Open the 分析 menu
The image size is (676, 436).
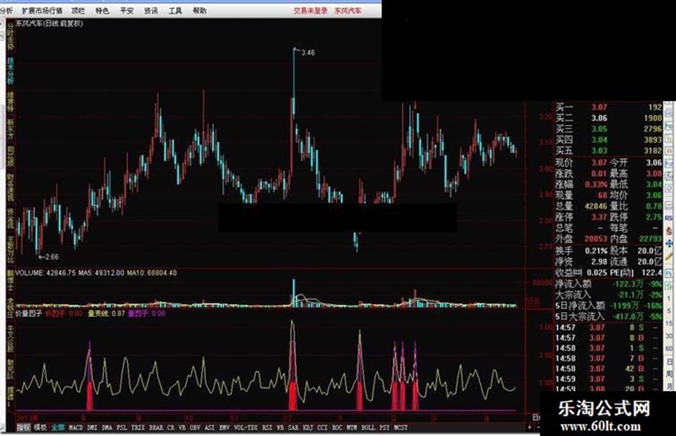coord(6,10)
